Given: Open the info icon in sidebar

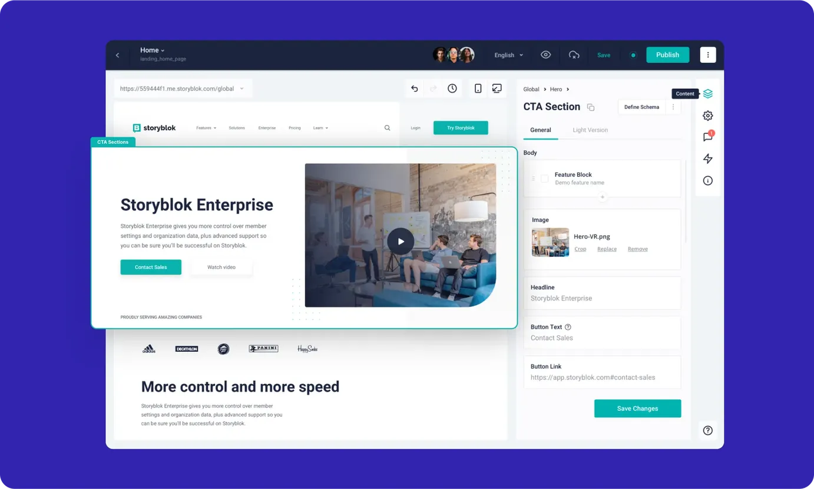Looking at the screenshot, I should 708,181.
